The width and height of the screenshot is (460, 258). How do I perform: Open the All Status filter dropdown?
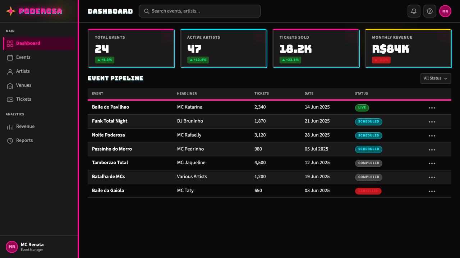coord(436,78)
